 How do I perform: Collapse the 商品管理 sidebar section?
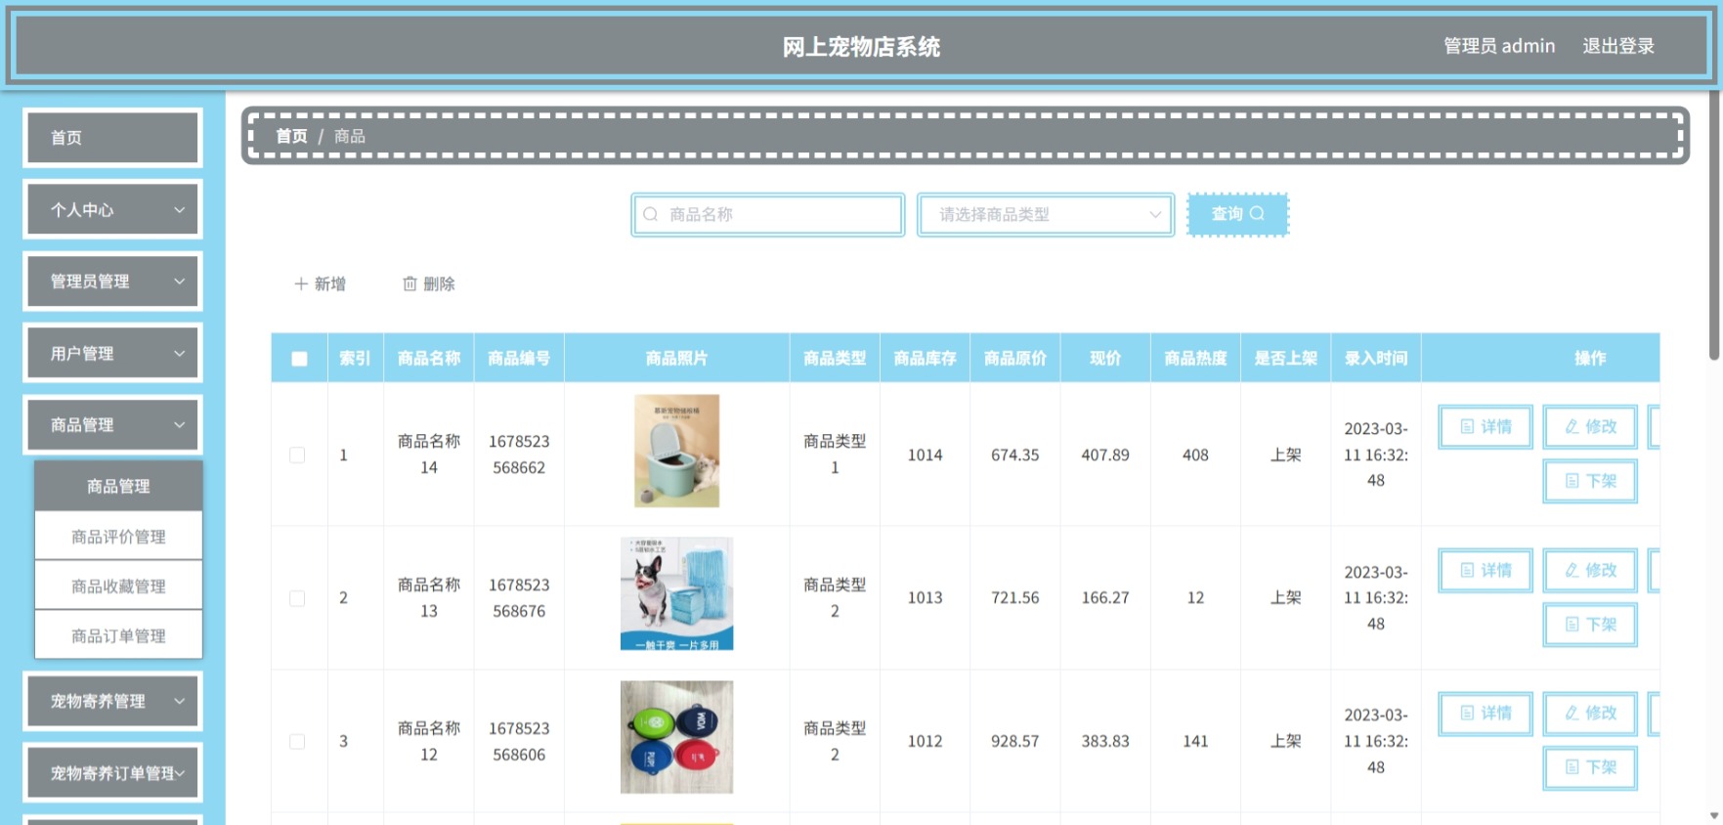coord(112,425)
